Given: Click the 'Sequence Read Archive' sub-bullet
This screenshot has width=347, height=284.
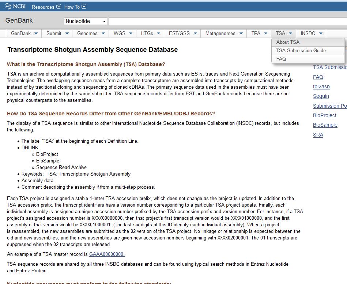Looking at the screenshot, I should [x=61, y=168].
